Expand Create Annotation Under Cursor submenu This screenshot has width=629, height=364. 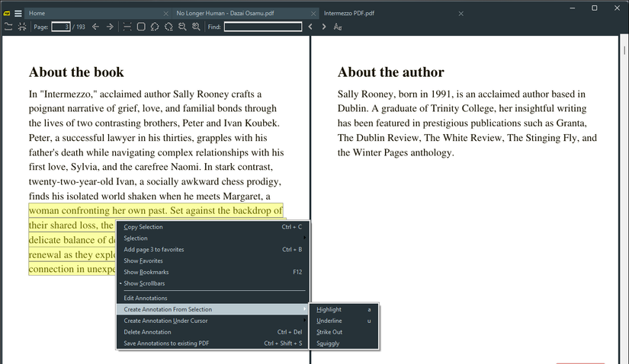pos(213,321)
